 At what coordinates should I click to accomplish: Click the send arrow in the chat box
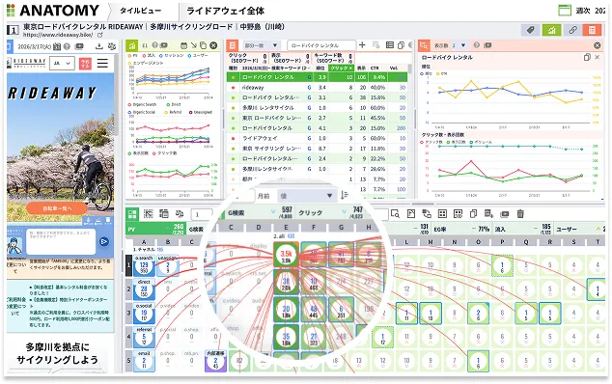coord(104,242)
